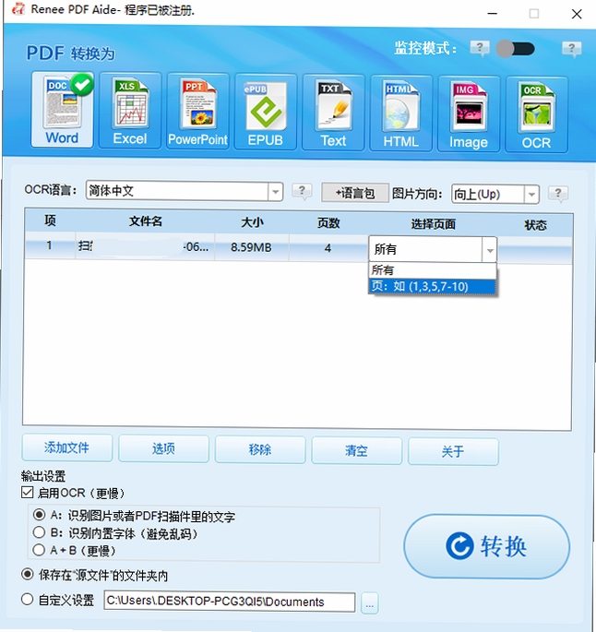
Task: Click the 清空 button
Action: point(357,450)
